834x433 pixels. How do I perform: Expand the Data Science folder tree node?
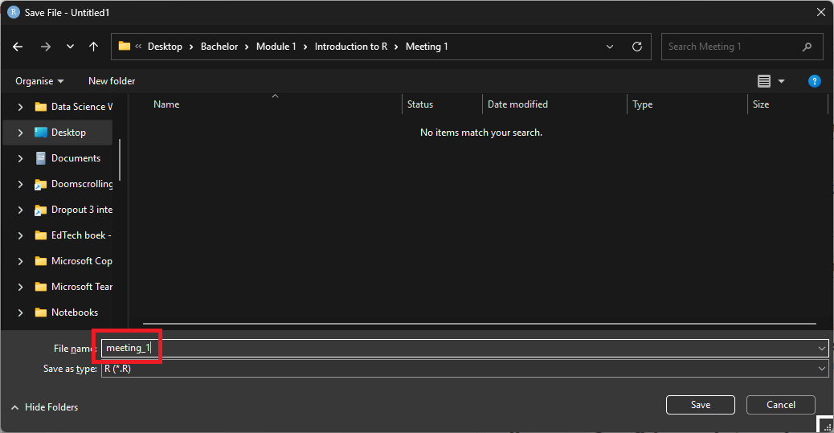point(20,107)
